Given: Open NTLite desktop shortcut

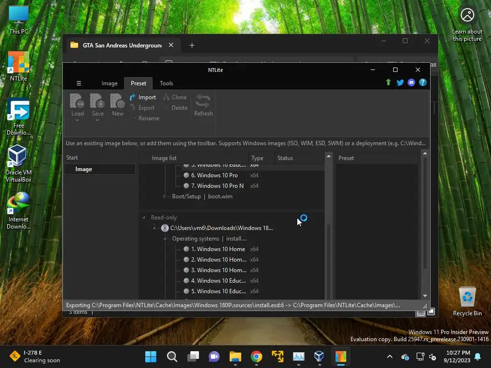Looking at the screenshot, I should click(19, 66).
